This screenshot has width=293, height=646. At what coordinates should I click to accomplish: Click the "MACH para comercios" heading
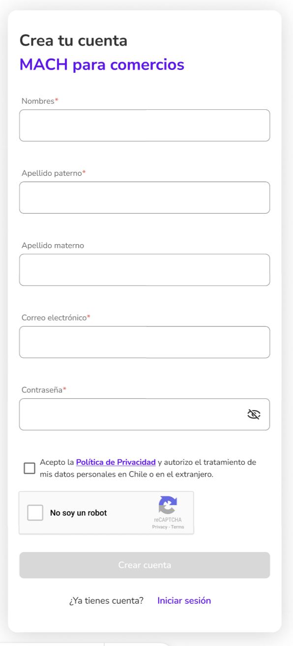point(102,65)
